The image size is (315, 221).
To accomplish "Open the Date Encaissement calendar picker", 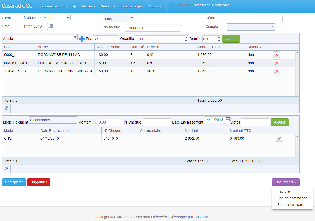I will [x=228, y=119].
